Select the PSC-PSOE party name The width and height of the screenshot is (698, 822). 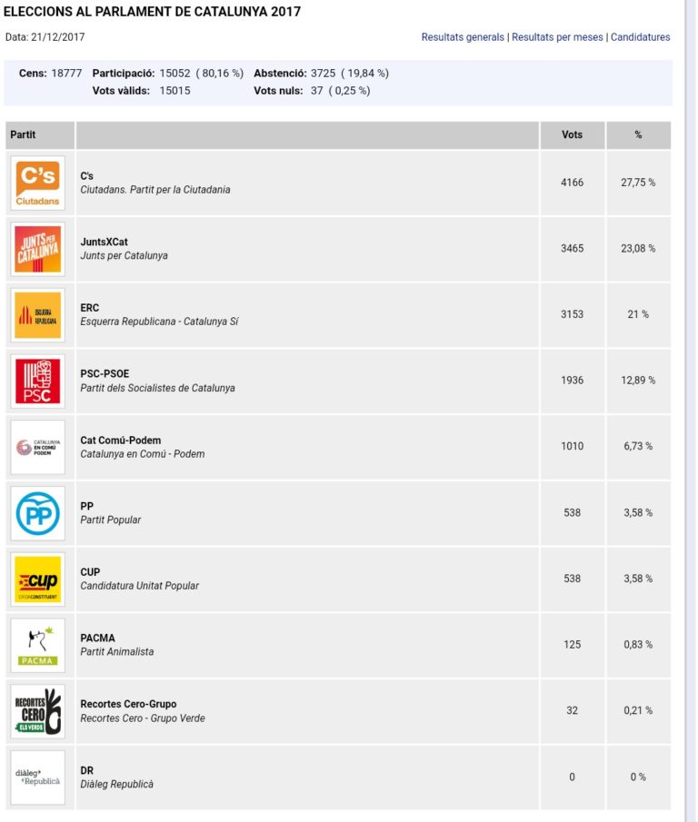coord(105,373)
